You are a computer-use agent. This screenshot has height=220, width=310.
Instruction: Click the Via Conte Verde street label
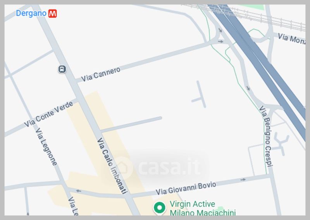49,114
